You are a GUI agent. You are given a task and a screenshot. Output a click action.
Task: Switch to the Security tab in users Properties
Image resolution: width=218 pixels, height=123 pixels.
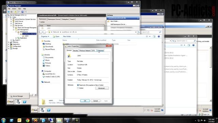[x=75, y=51]
